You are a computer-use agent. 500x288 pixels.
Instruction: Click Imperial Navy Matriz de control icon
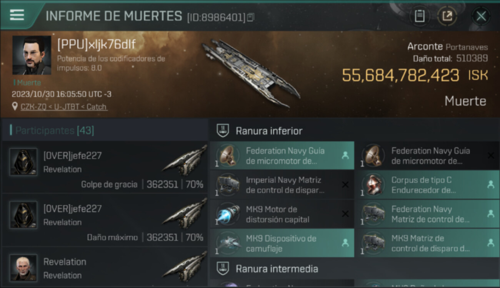pyautogui.click(x=228, y=185)
